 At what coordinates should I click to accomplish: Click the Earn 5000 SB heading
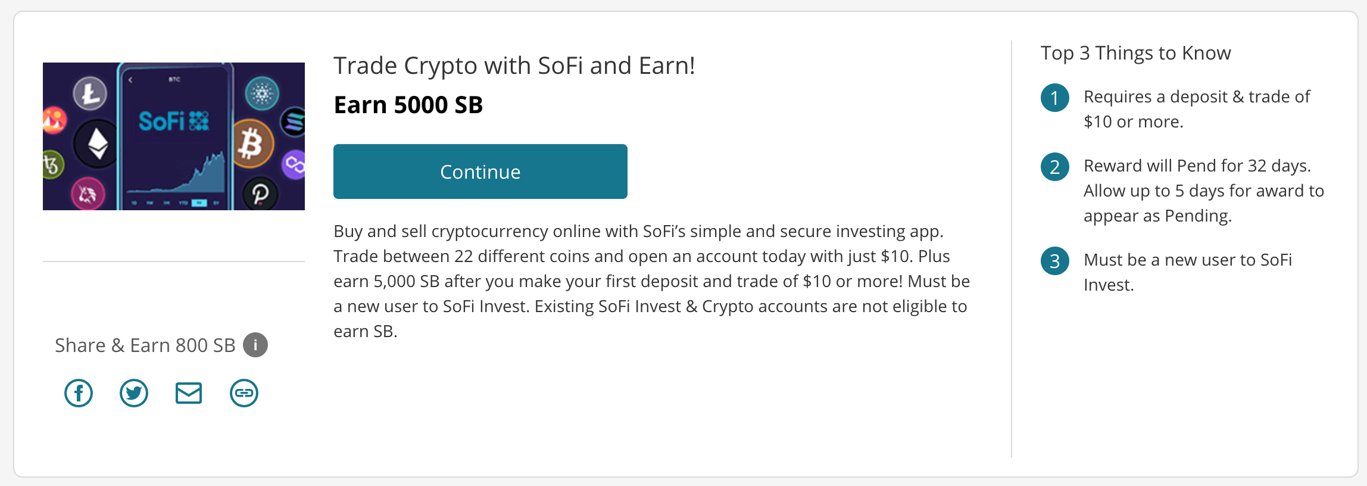[408, 104]
